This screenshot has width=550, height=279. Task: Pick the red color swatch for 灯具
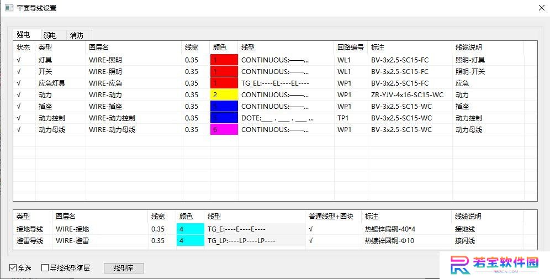pos(224,60)
